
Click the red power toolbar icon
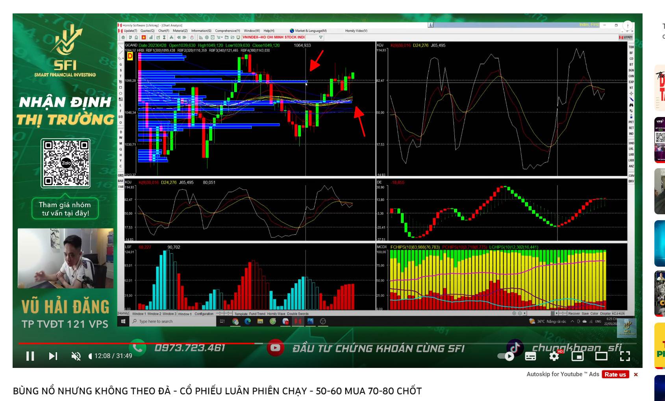[192, 37]
